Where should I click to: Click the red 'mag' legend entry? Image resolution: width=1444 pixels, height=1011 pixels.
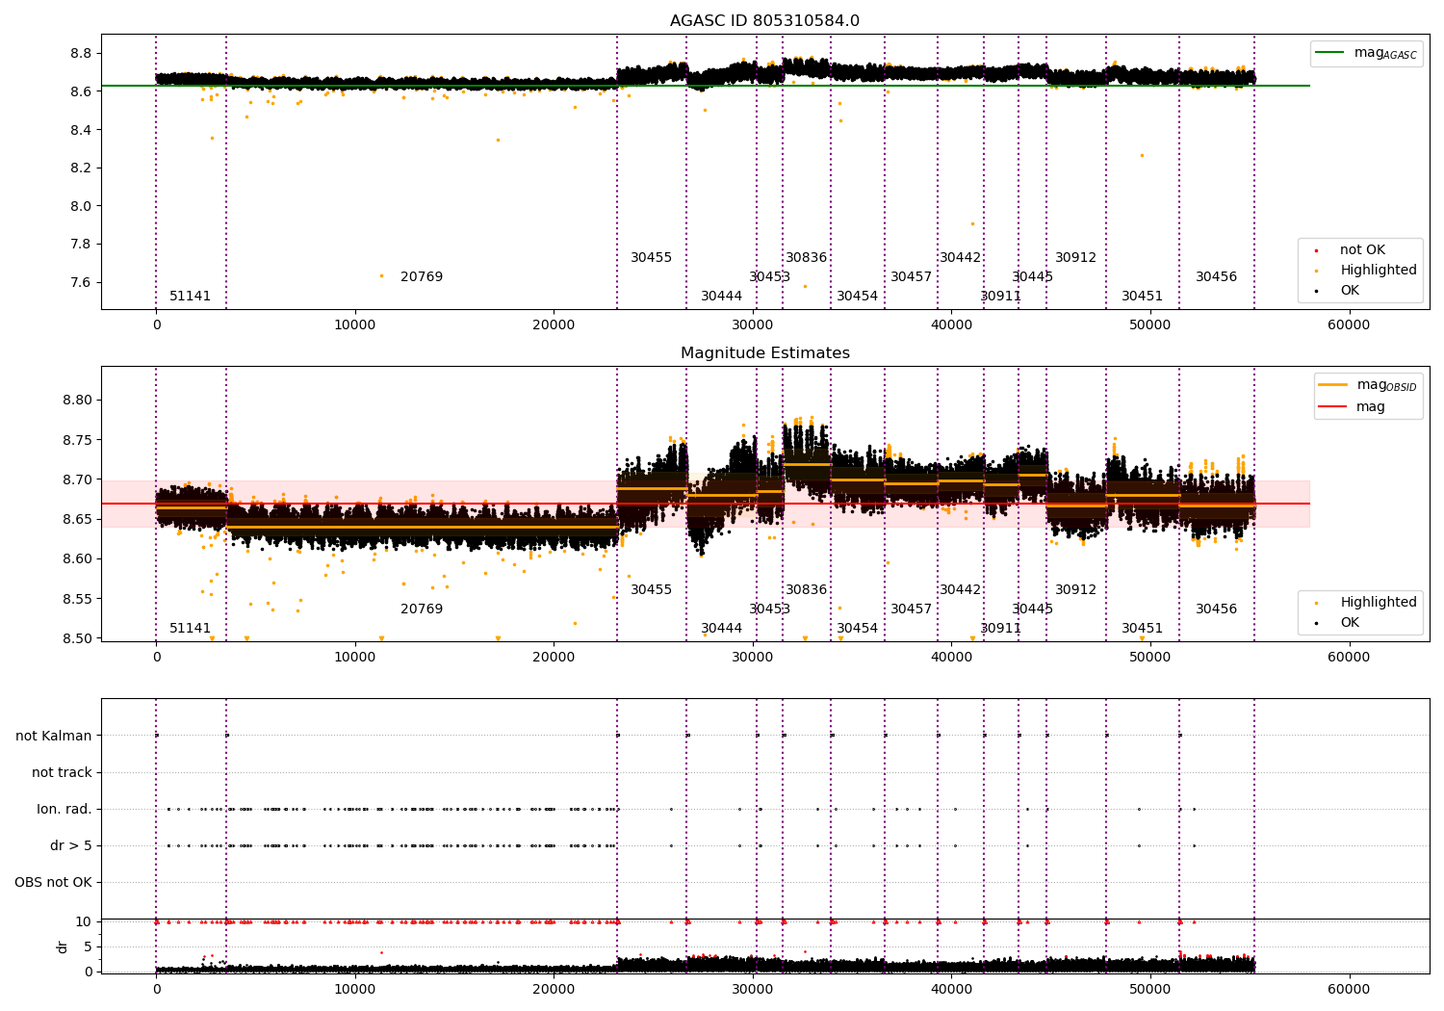pos(1352,406)
